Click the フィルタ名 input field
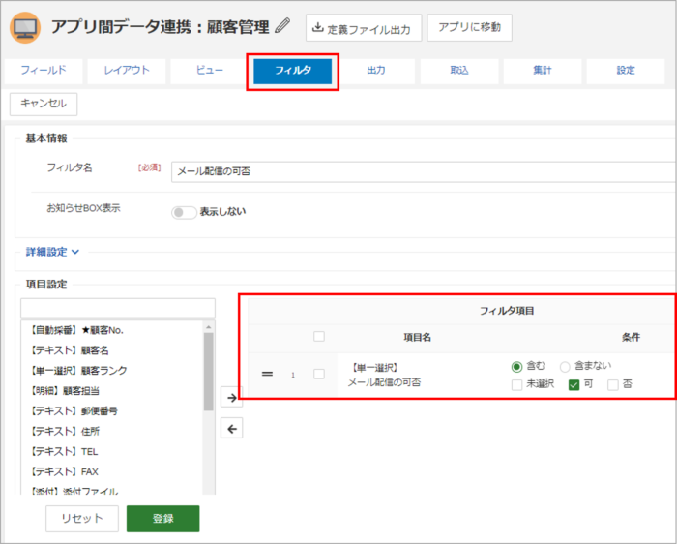The image size is (677, 544). tap(424, 172)
